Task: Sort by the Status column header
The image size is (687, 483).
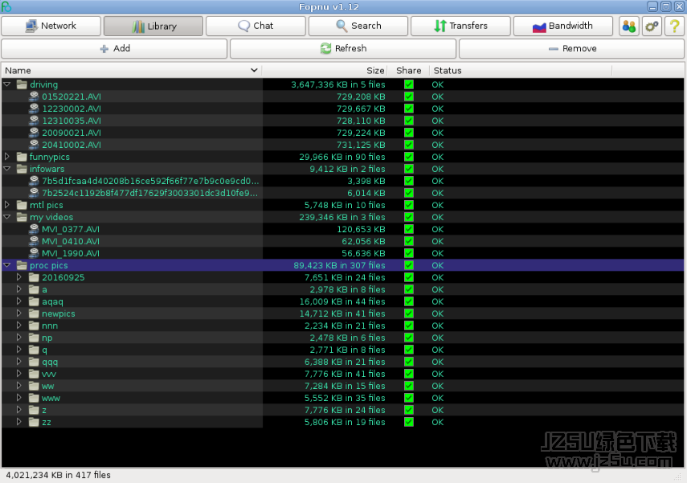Action: click(x=521, y=71)
